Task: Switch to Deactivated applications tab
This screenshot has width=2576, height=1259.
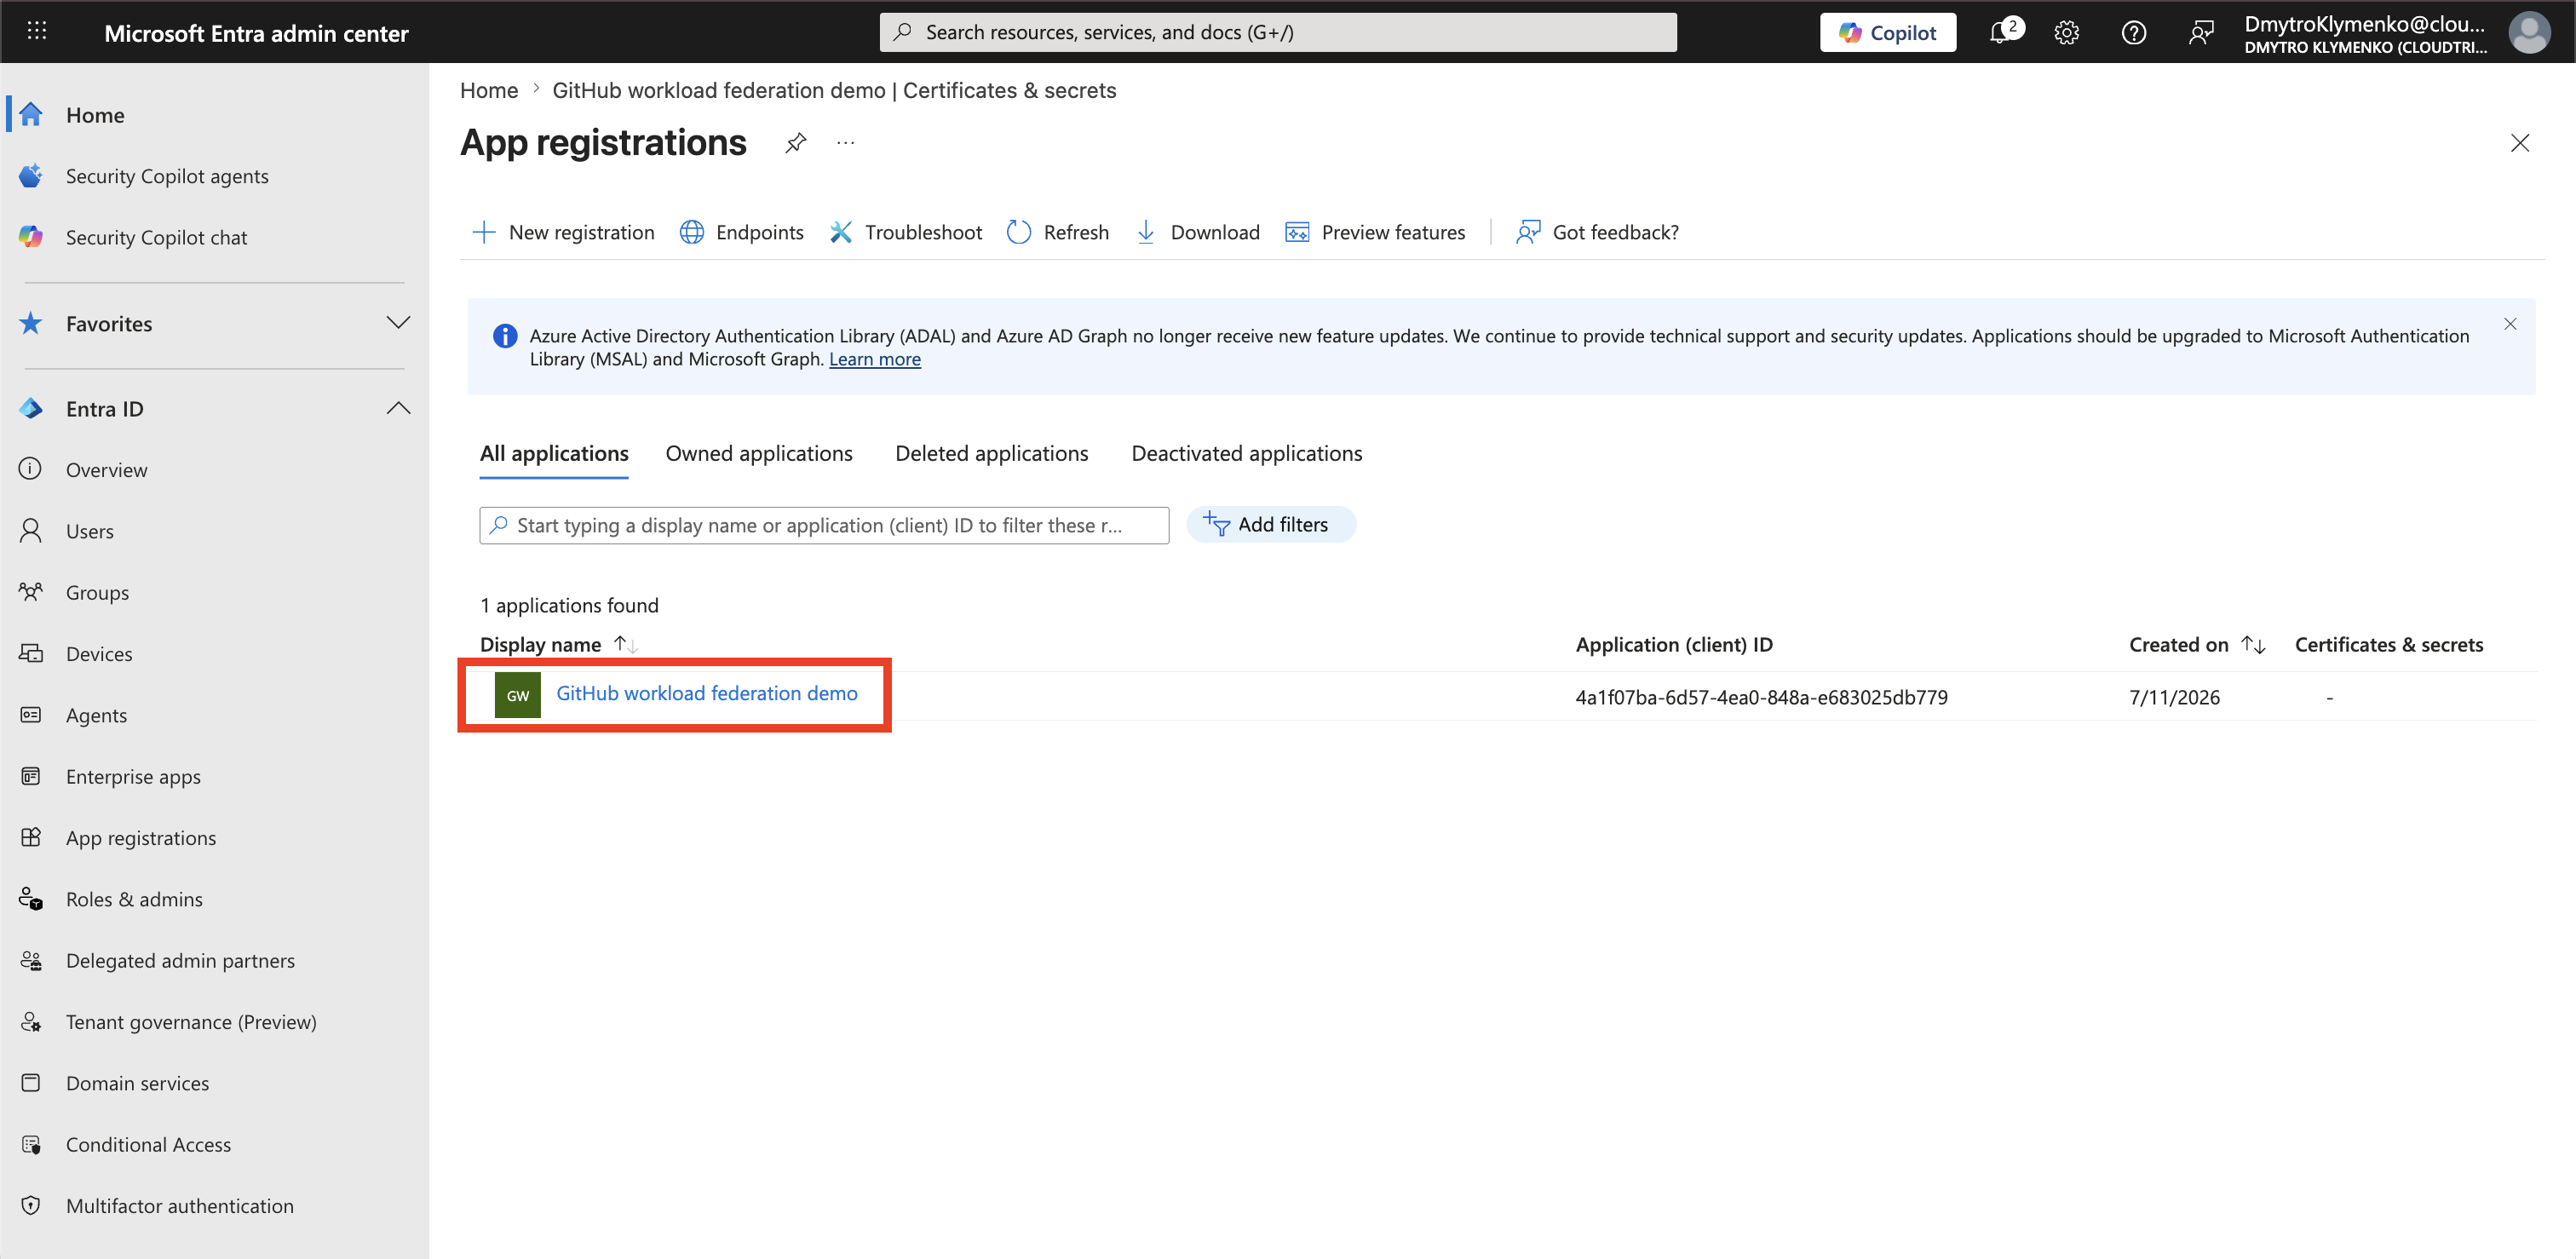Action: pyautogui.click(x=1246, y=453)
